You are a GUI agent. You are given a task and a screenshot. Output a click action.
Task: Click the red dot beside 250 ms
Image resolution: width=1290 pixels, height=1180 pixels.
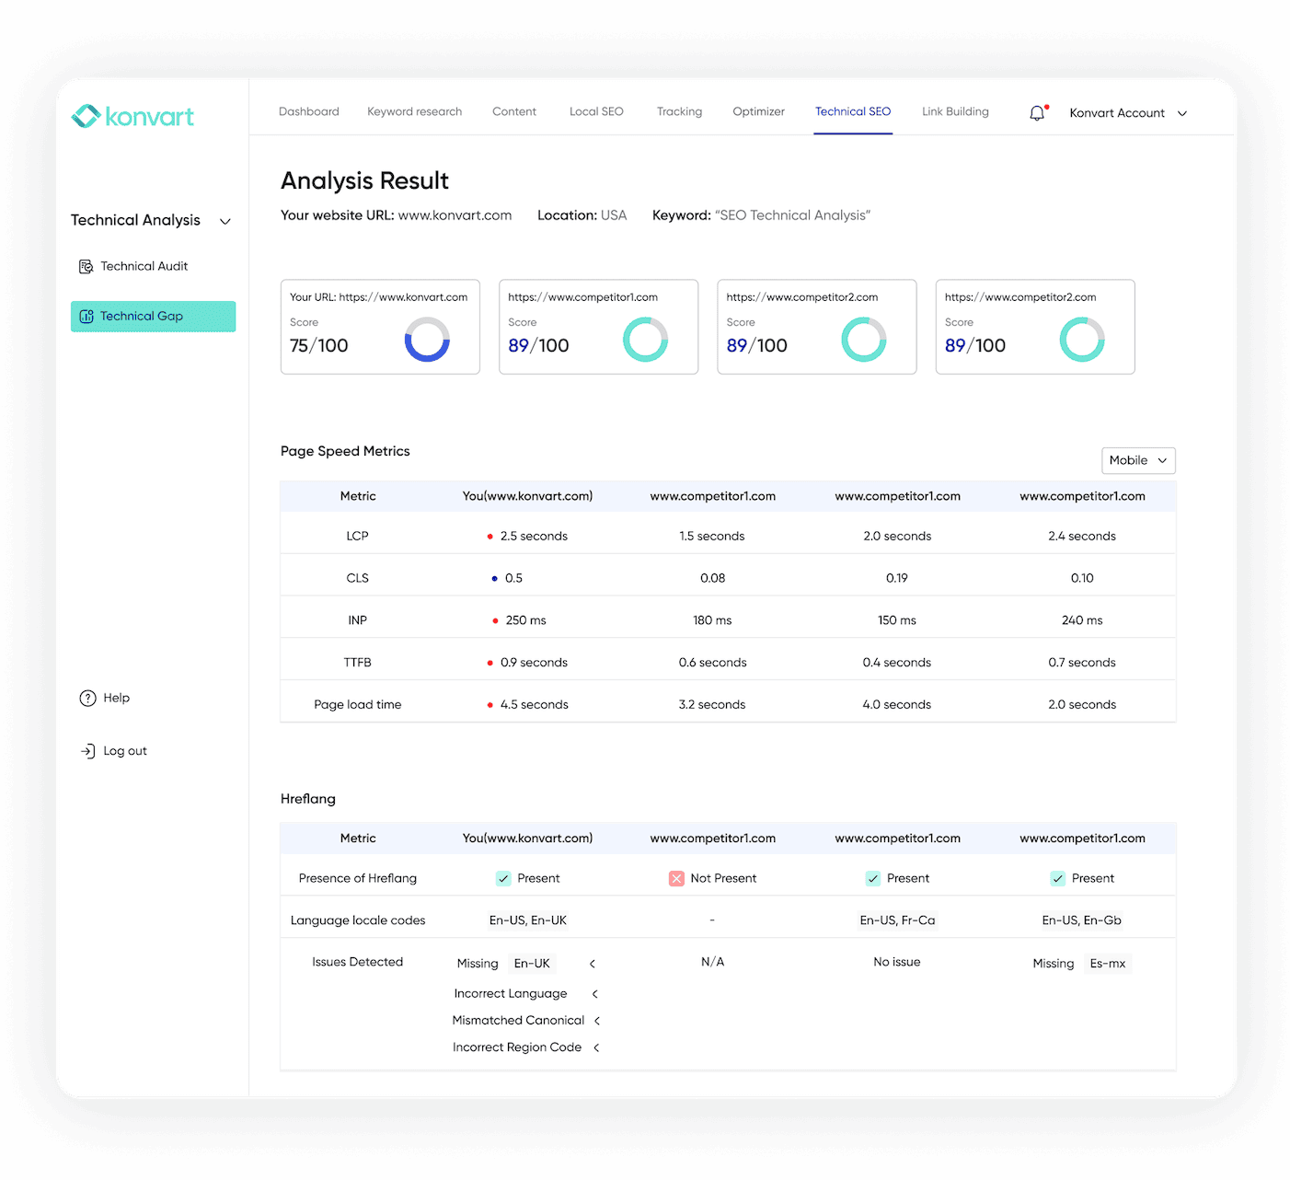[x=495, y=621]
